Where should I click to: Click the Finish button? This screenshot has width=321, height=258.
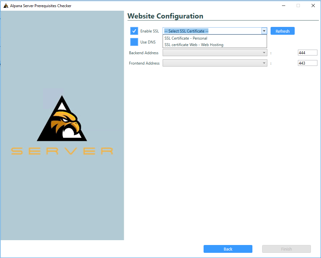point(287,249)
